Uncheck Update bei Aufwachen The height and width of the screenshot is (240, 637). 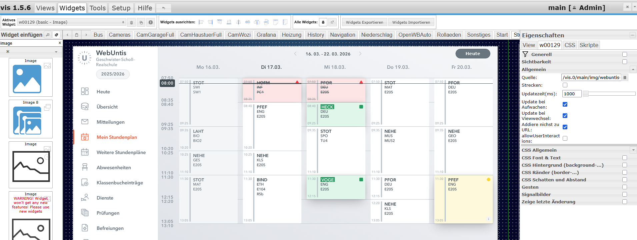point(565,104)
